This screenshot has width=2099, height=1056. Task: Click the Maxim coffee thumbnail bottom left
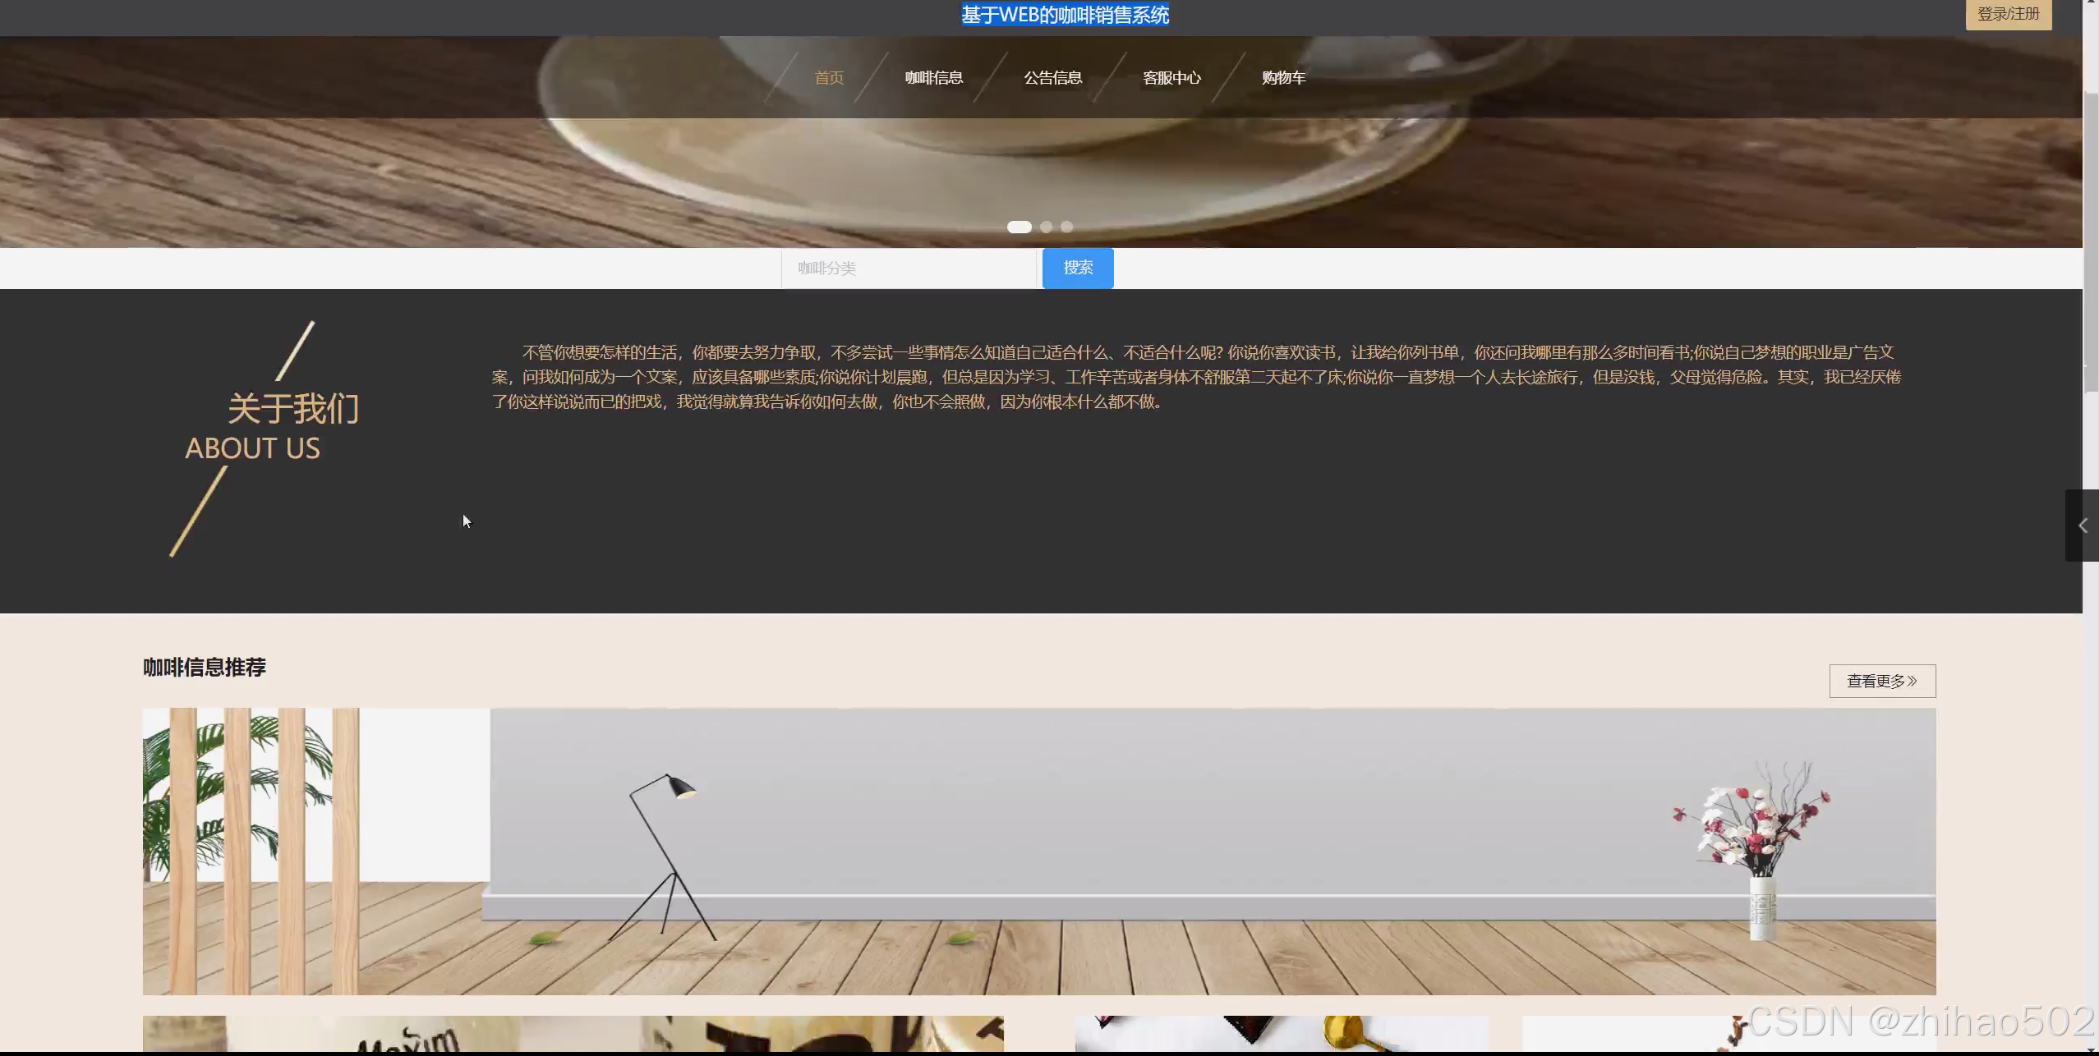coord(573,1036)
